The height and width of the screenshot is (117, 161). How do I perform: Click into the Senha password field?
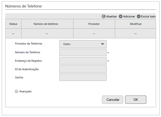click(83, 77)
